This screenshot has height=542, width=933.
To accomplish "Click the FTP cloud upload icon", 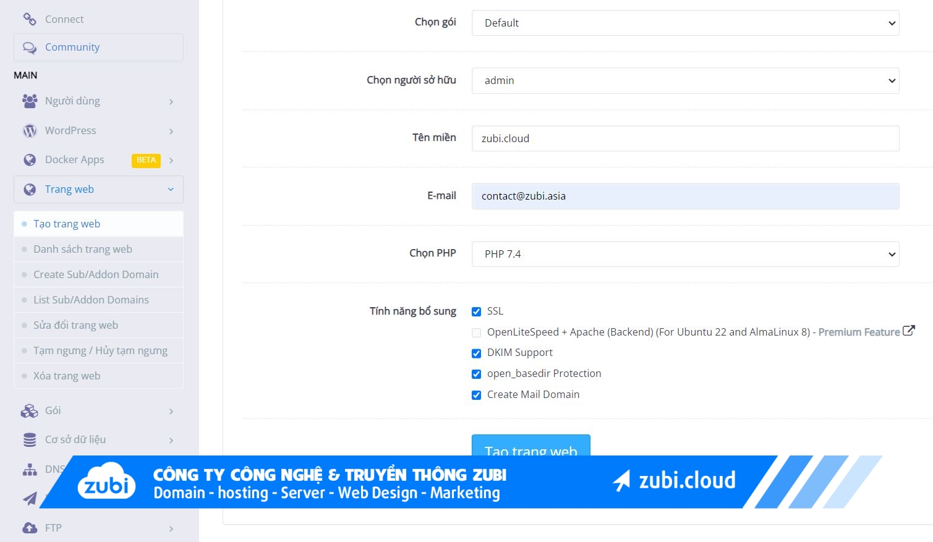I will point(30,528).
